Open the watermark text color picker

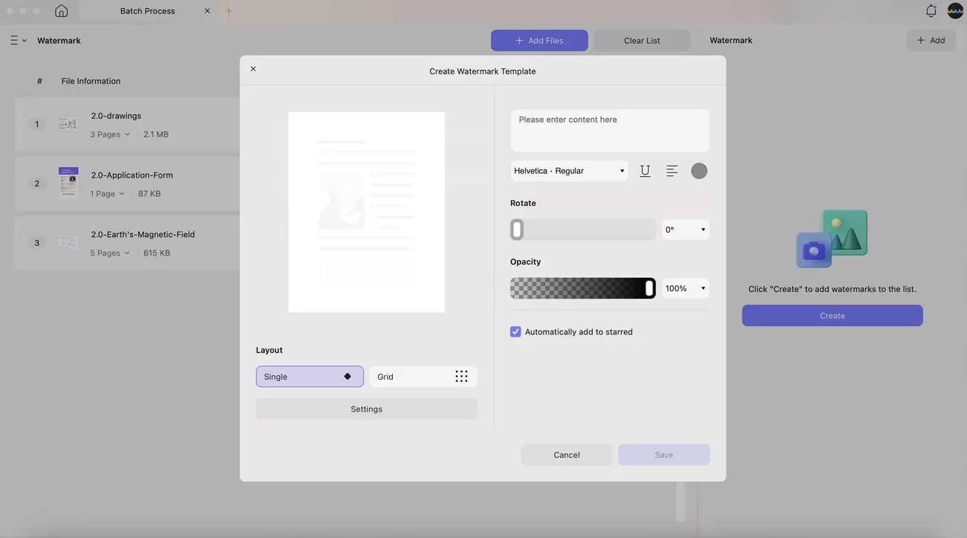click(699, 171)
